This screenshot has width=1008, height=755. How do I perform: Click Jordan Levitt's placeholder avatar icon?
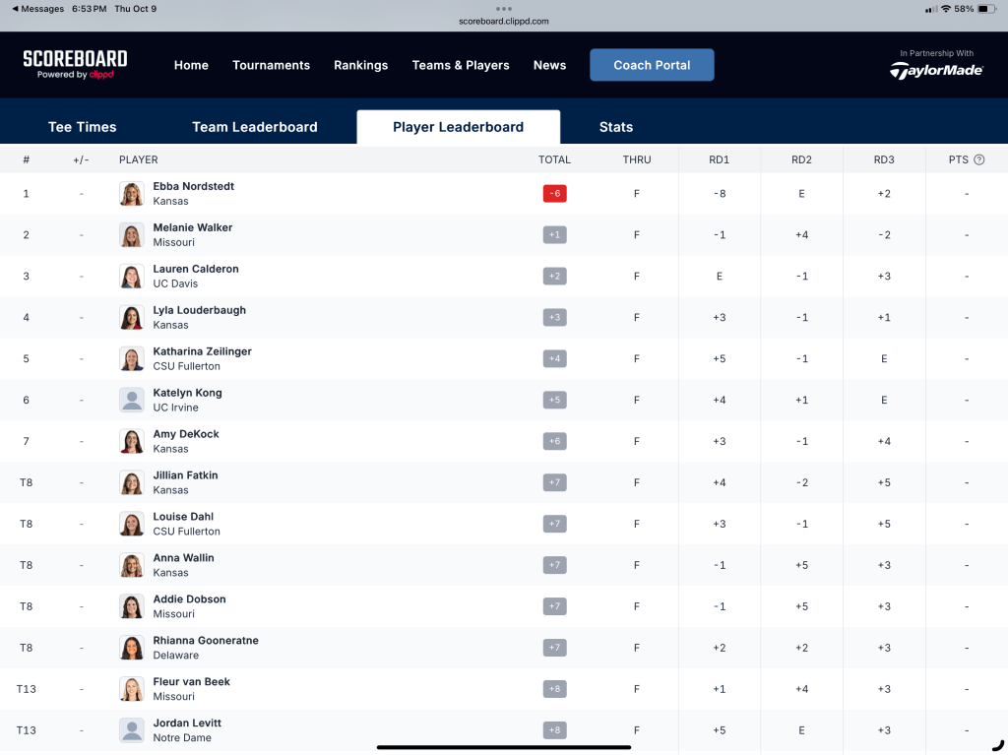point(131,730)
